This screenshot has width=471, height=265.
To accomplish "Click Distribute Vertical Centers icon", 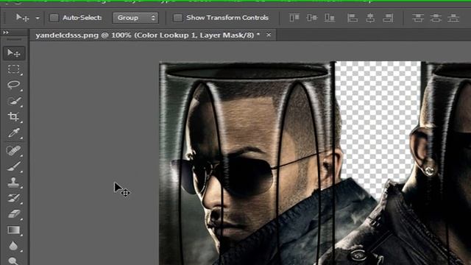I will 436,18.
